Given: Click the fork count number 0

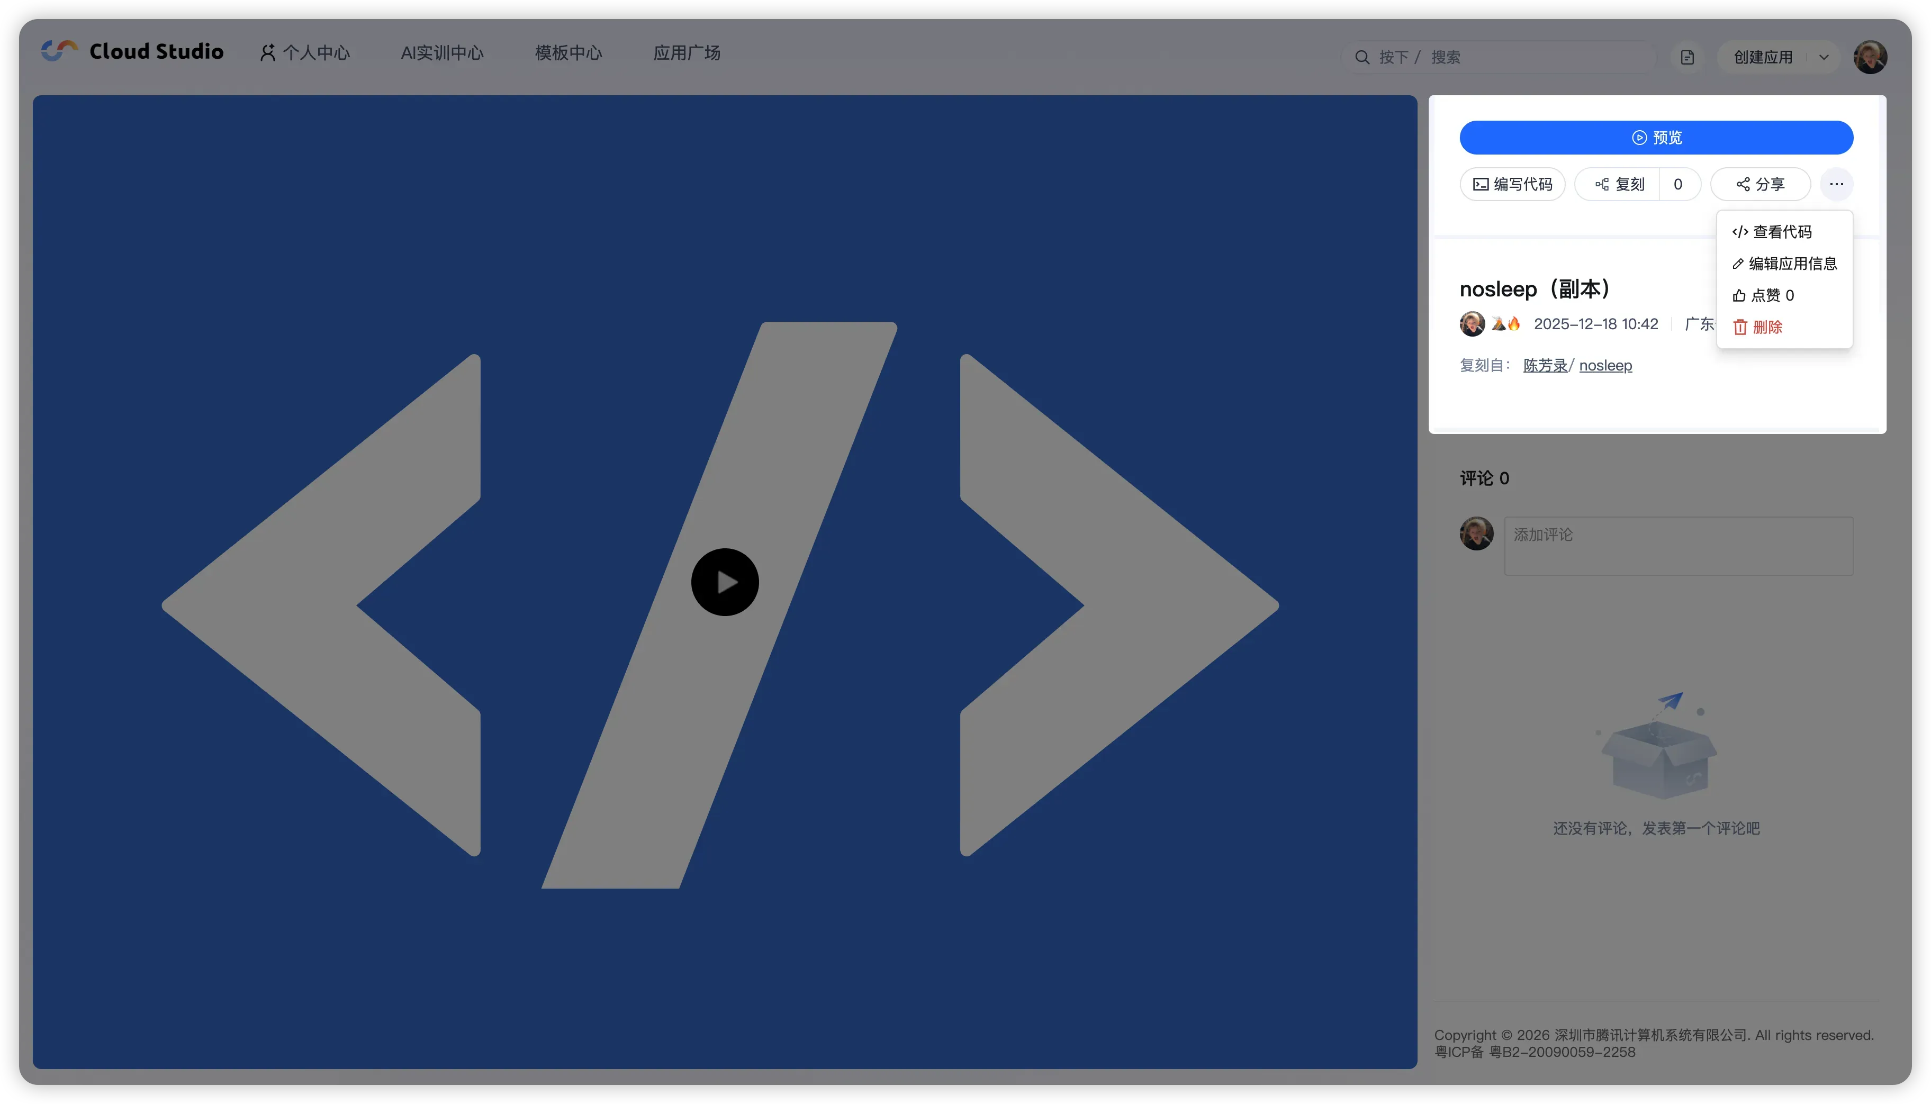Looking at the screenshot, I should point(1678,184).
